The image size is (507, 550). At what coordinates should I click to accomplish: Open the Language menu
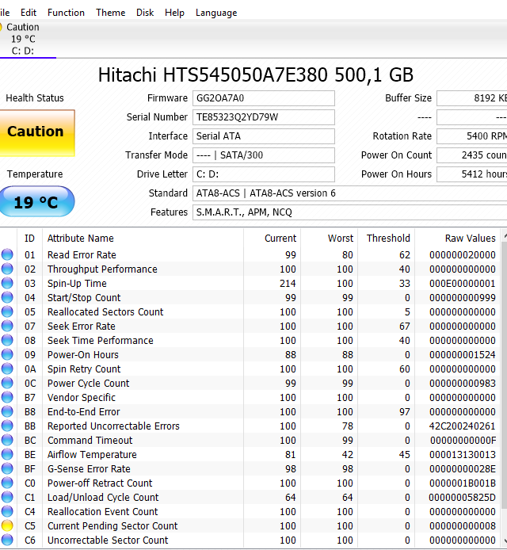coord(216,13)
